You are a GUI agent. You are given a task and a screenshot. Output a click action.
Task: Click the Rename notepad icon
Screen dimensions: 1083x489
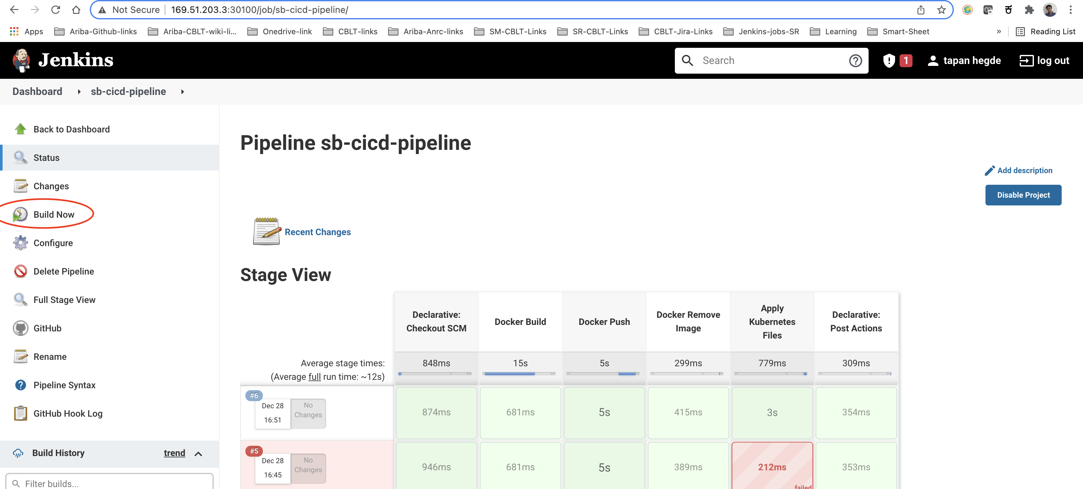pyautogui.click(x=21, y=356)
